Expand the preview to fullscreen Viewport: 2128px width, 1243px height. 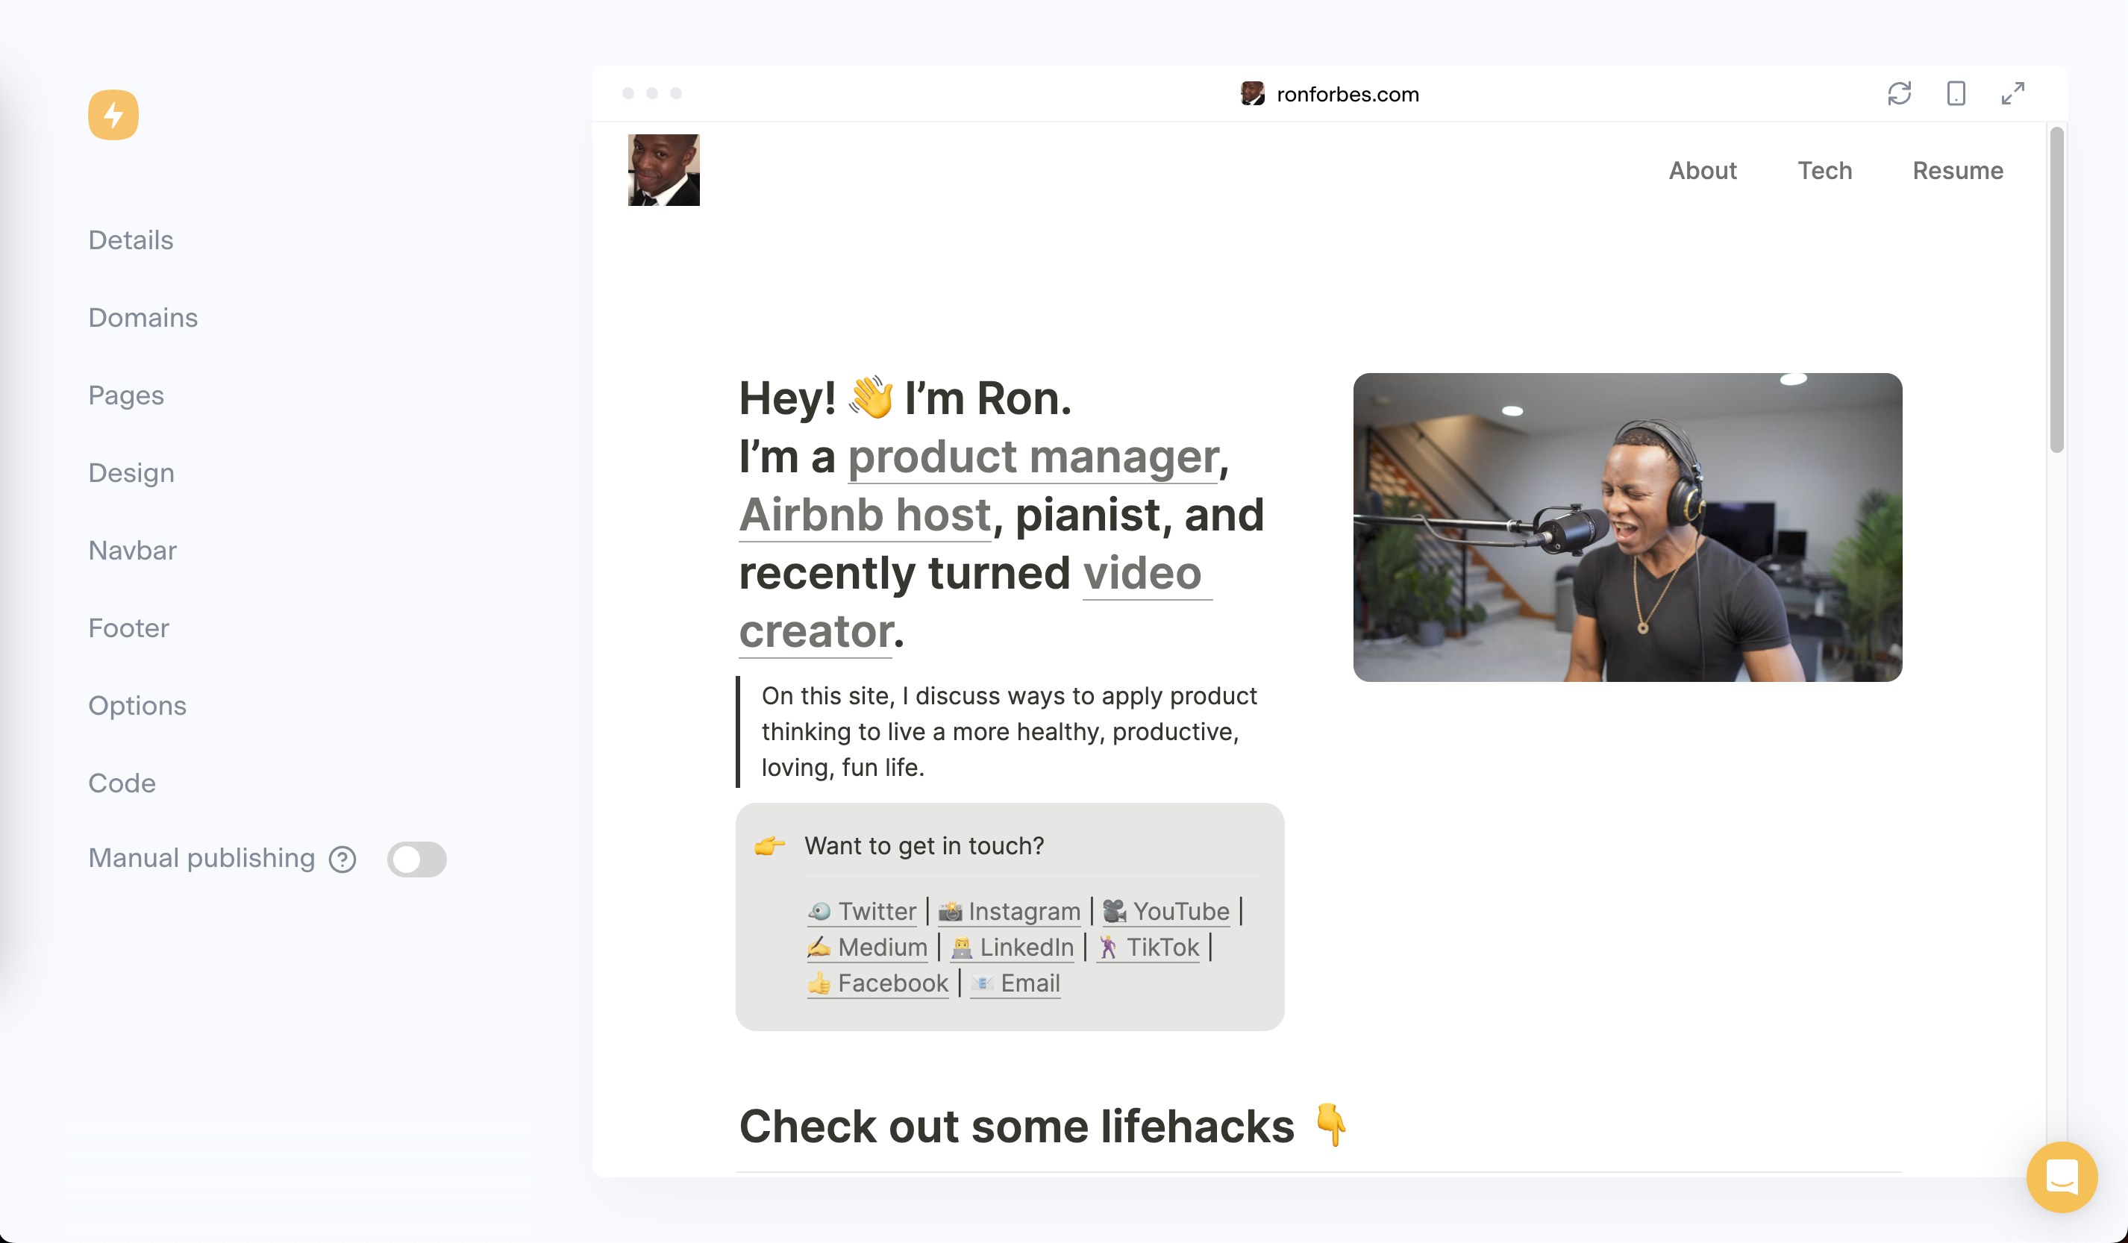tap(2012, 93)
